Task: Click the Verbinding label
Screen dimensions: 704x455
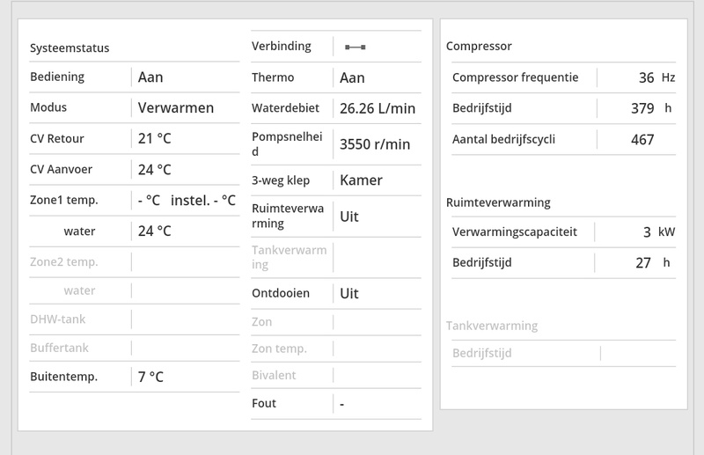Action: [x=282, y=47]
